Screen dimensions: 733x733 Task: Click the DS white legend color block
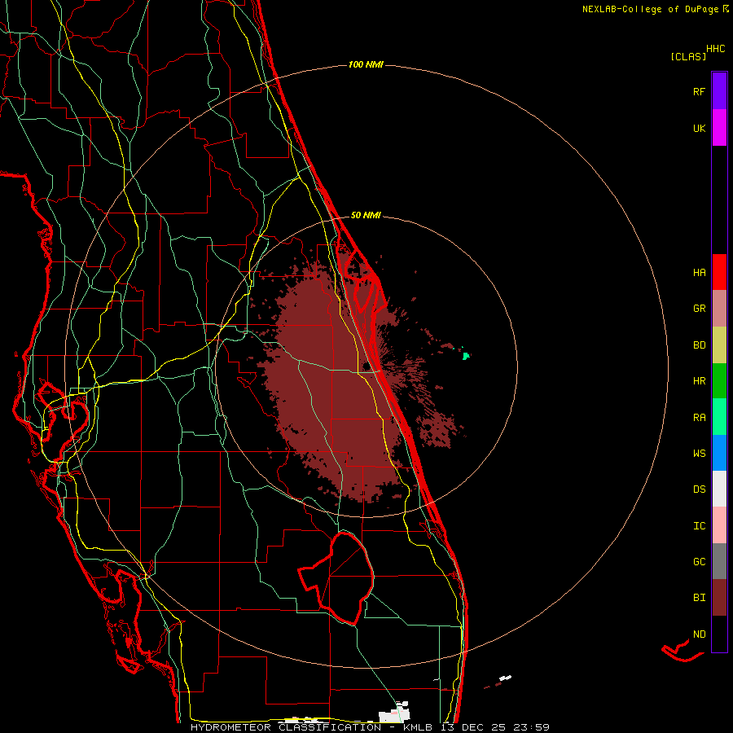pos(719,489)
